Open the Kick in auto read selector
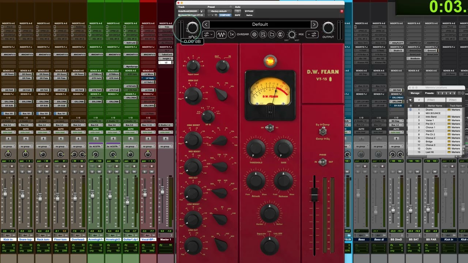 (8, 132)
